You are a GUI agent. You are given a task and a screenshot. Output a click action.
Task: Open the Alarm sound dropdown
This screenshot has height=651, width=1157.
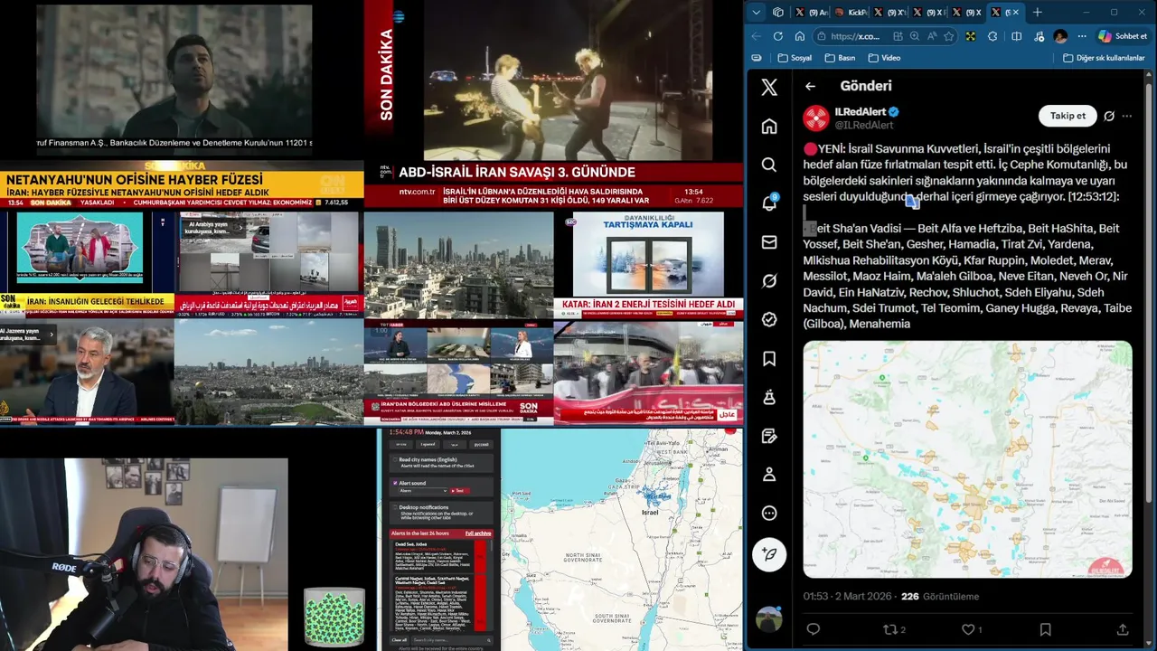(423, 491)
